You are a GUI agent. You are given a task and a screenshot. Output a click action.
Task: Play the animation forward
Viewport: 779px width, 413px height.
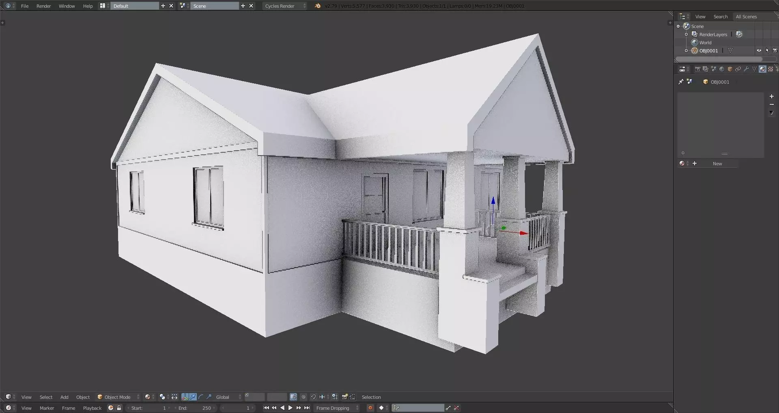(291, 408)
